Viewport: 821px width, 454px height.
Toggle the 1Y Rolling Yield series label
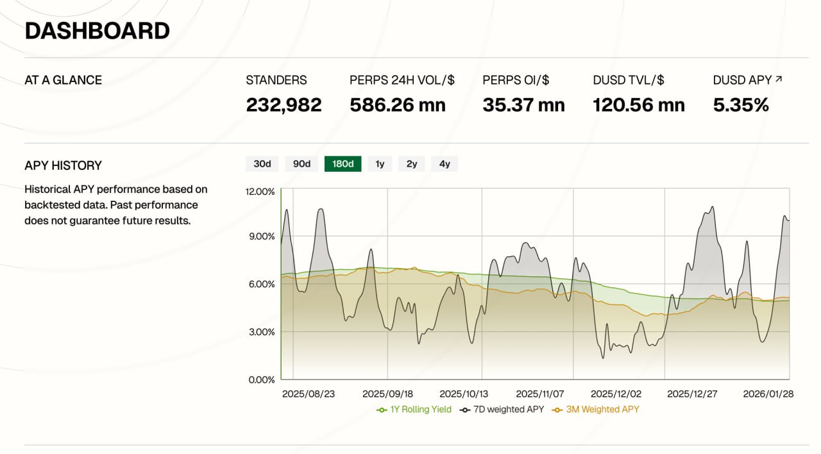pyautogui.click(x=421, y=410)
